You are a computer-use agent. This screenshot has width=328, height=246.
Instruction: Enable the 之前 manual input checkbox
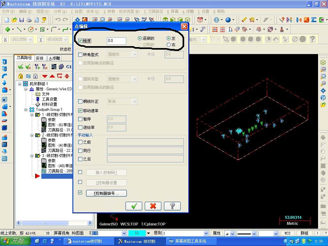[x=80, y=142]
